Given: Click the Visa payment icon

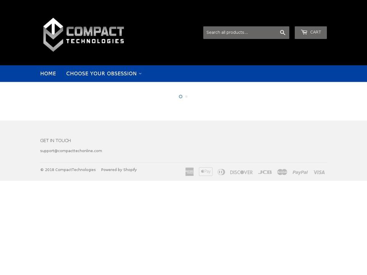Looking at the screenshot, I should pos(319,172).
